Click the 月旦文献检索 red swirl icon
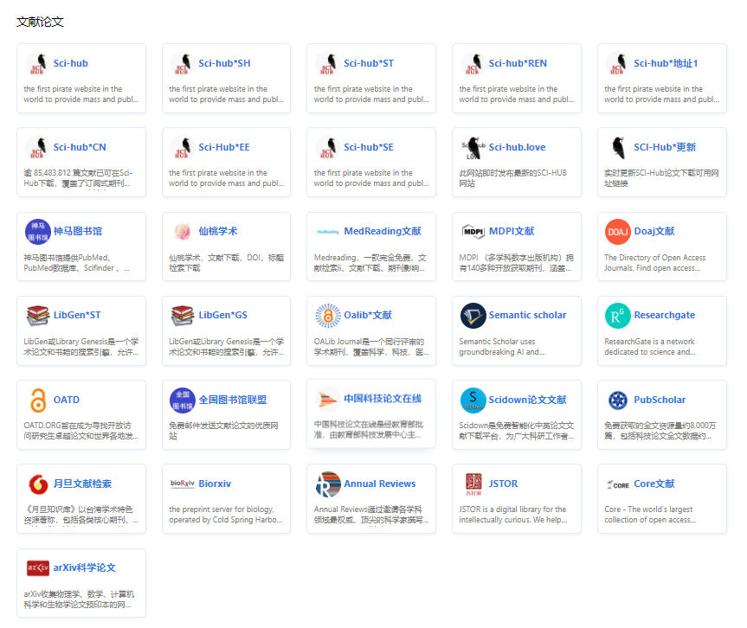This screenshot has height=628, width=747. pyautogui.click(x=37, y=484)
